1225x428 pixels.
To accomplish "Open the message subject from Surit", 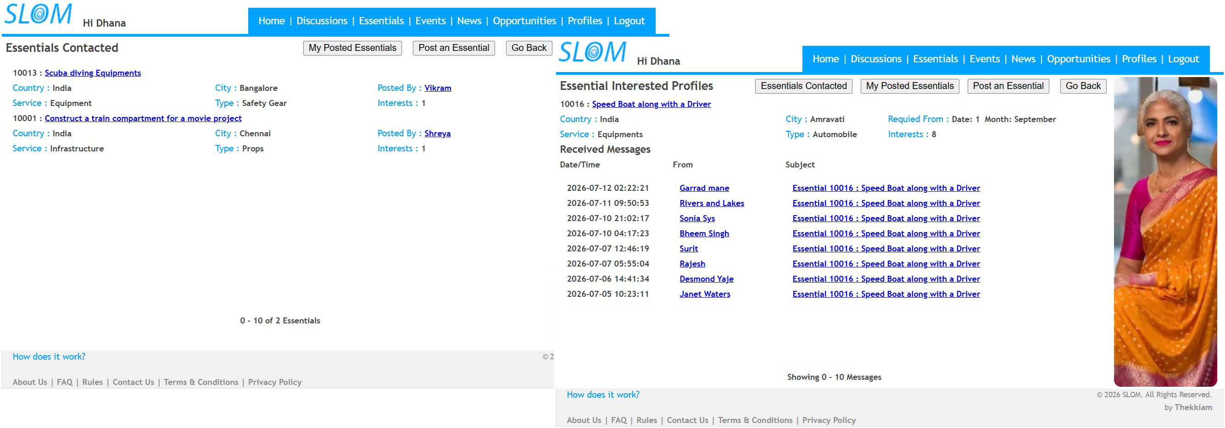I will (886, 249).
